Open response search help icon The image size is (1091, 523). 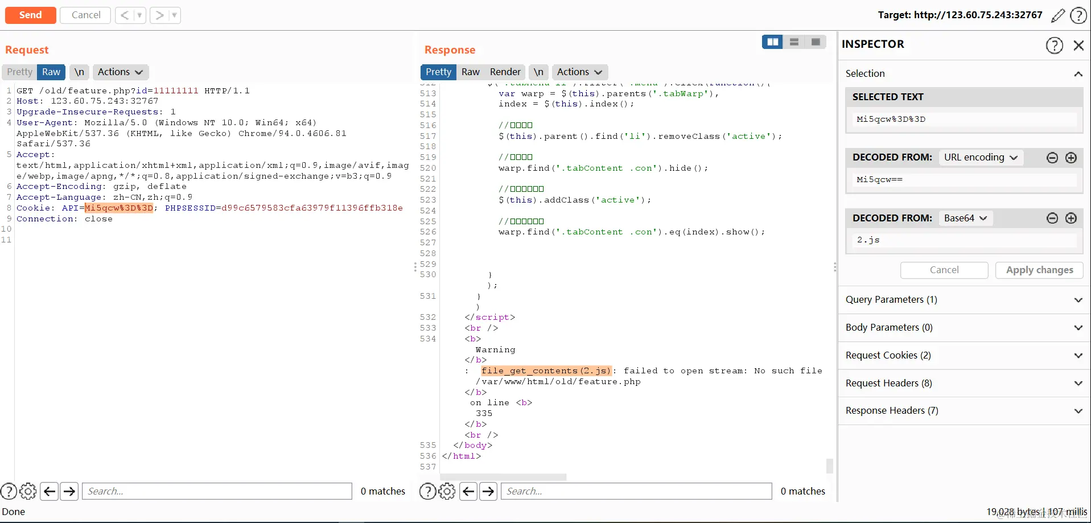[427, 491]
